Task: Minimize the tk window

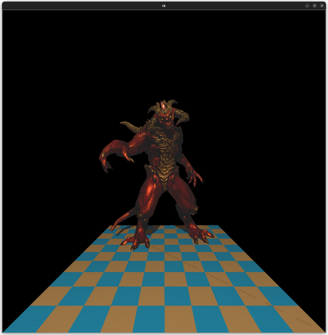Action: [x=307, y=6]
